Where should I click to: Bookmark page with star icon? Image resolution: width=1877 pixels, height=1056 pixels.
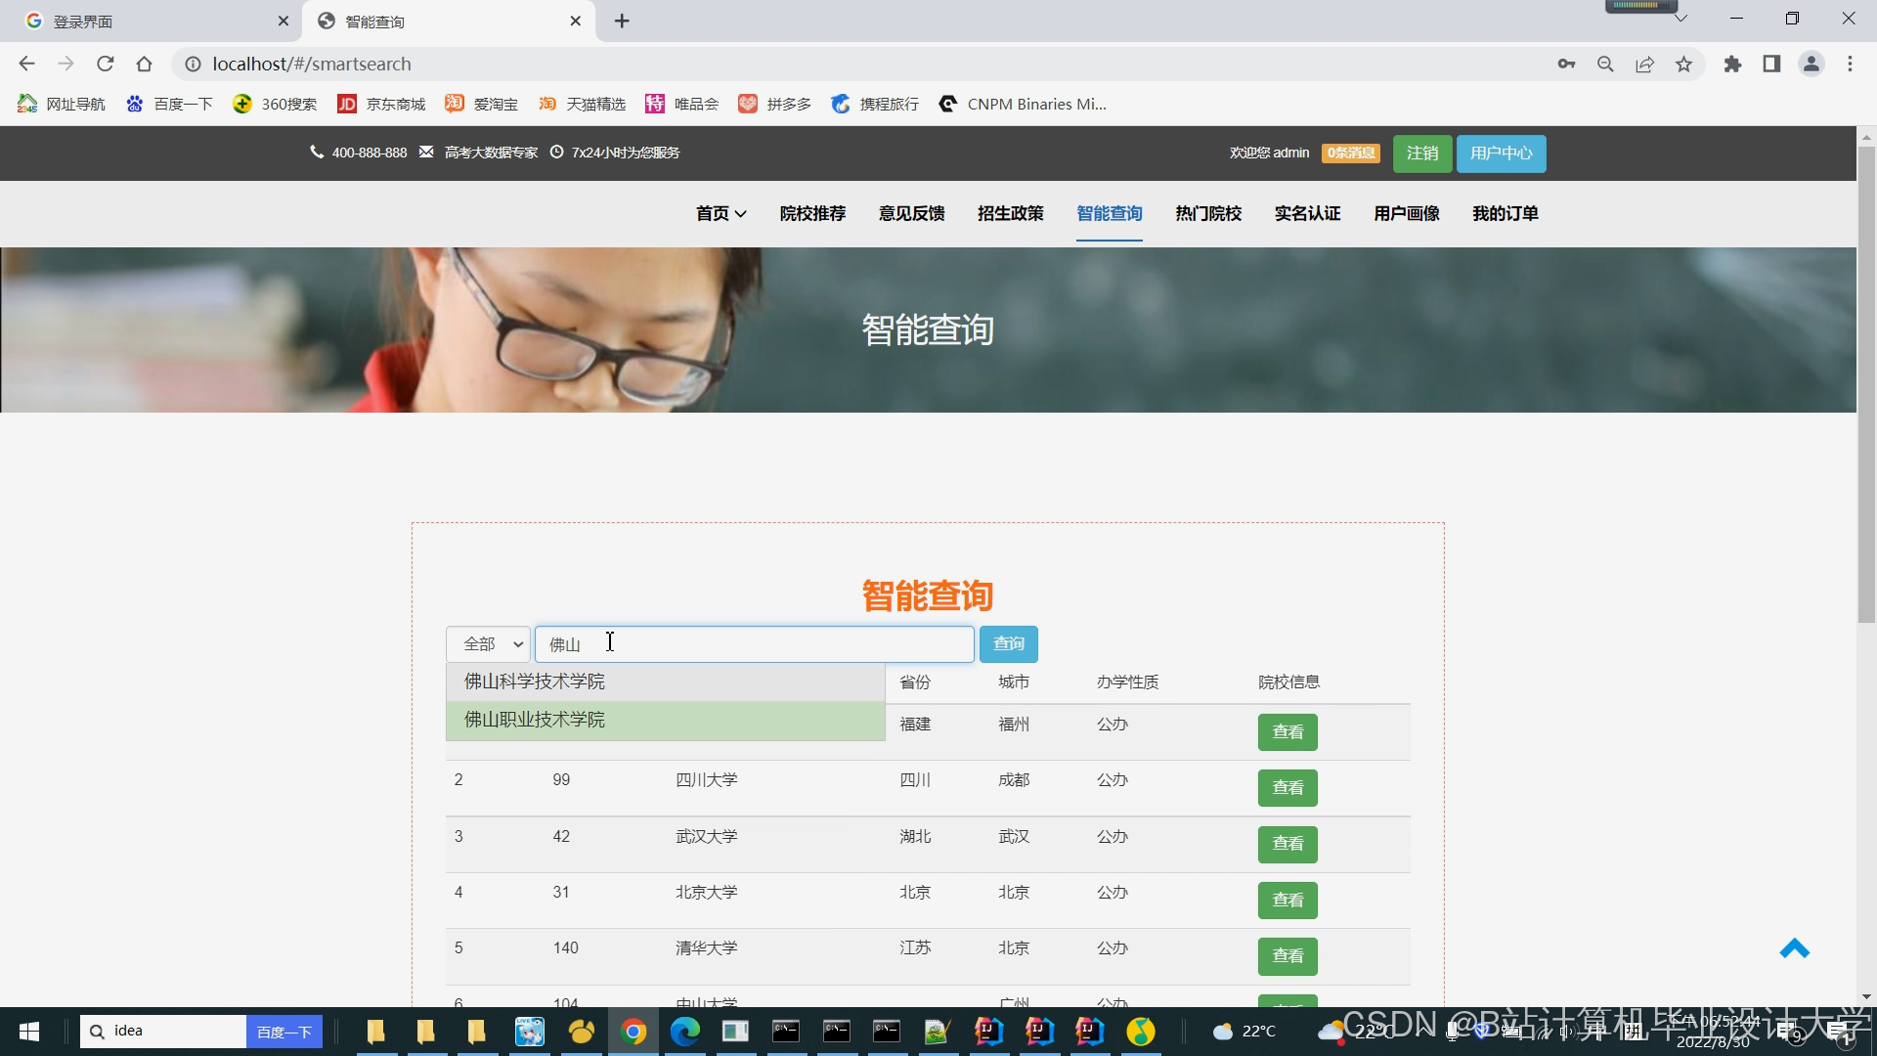(x=1683, y=64)
